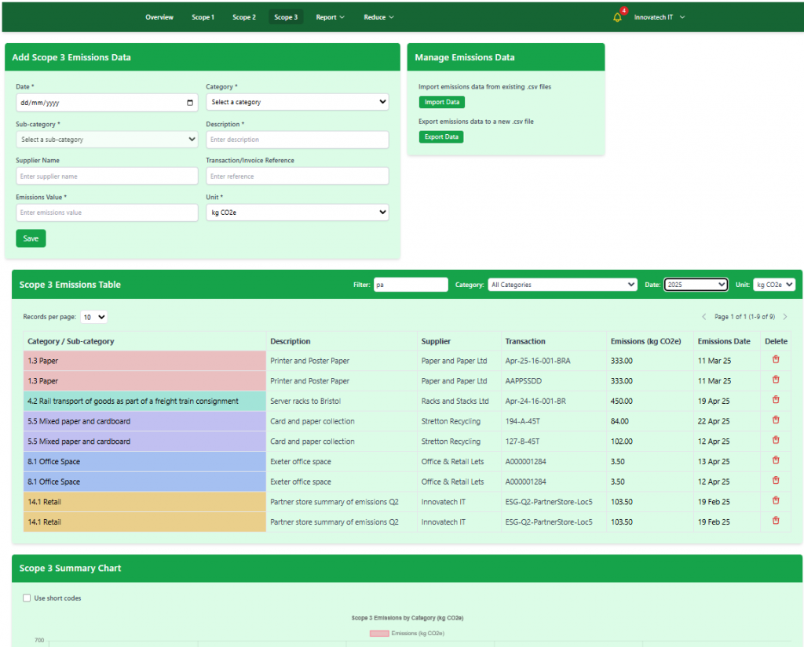Click the Emissions Value input field
Viewport: 804px width, 647px height.
pos(107,213)
